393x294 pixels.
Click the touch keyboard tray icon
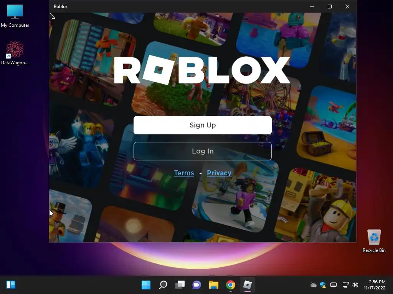(334, 285)
